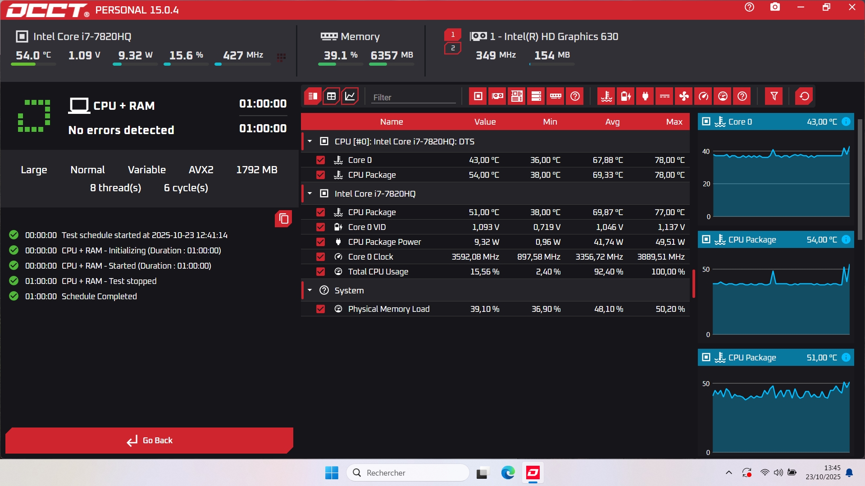Collapse the System sensor group
Viewport: 865px width, 486px height.
[x=310, y=290]
